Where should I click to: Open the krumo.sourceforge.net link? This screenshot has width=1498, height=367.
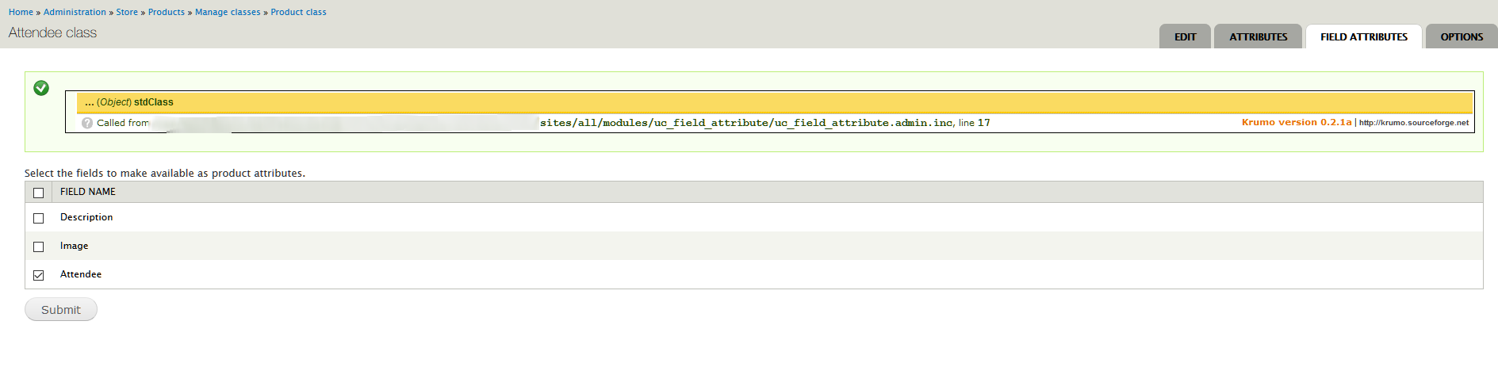(x=1413, y=123)
